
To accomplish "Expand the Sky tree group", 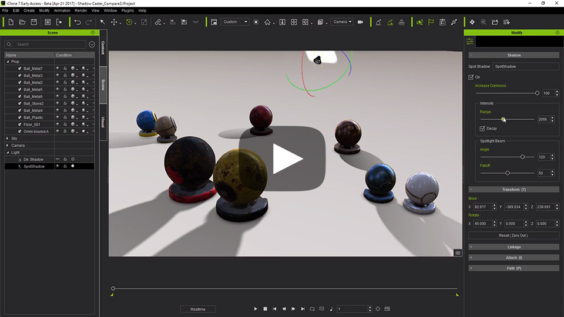I will 8,139.
